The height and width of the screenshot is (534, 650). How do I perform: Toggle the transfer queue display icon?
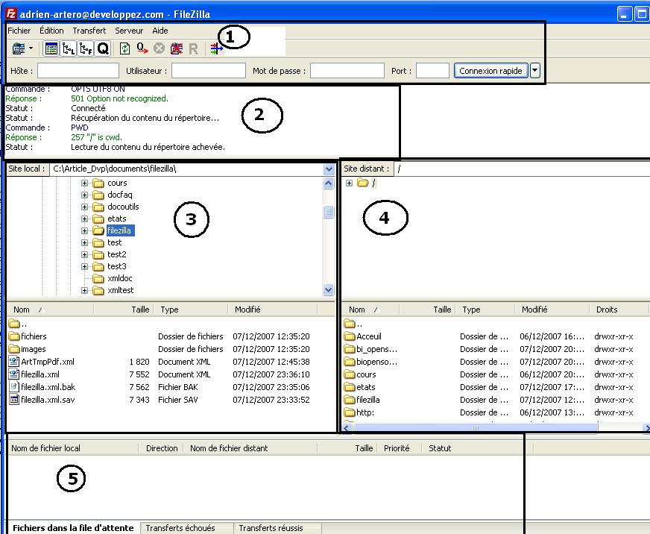tap(103, 48)
